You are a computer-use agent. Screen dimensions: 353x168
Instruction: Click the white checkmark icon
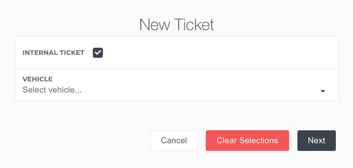(98, 53)
